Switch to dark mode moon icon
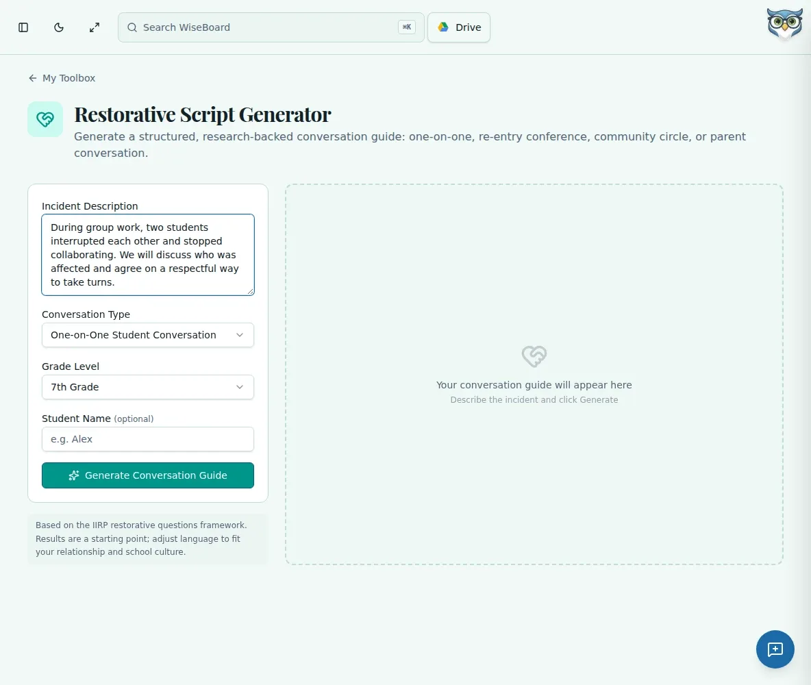Screen dimensions: 811x685 (x=59, y=27)
